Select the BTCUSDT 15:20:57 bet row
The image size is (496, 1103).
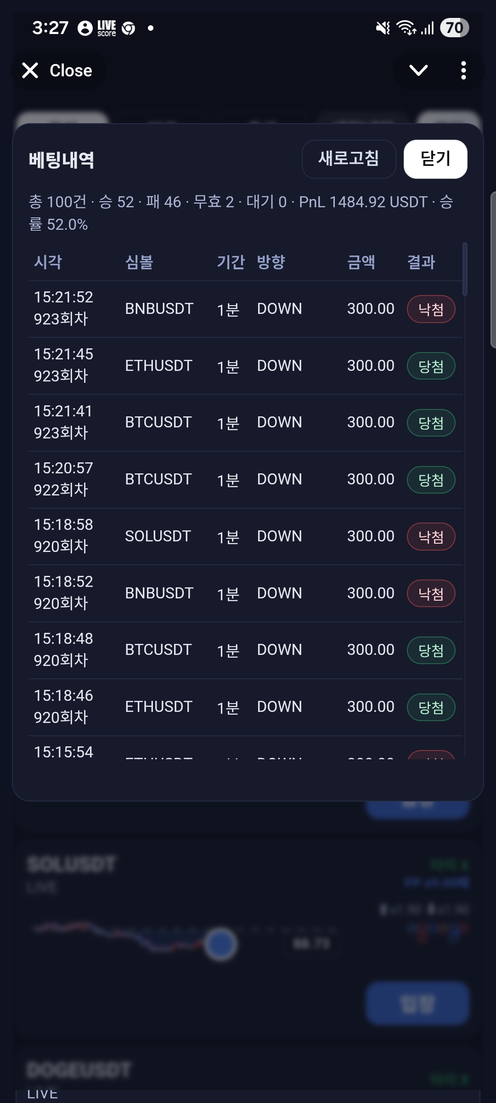pos(245,480)
